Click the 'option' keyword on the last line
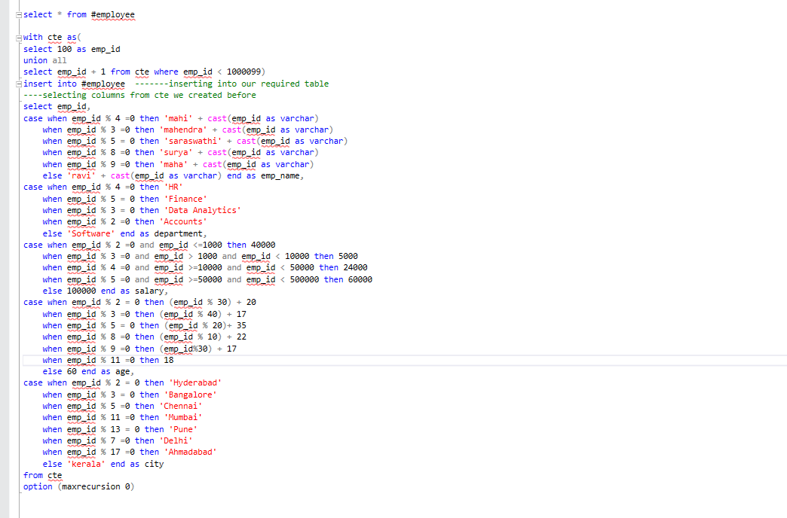The width and height of the screenshot is (787, 518). (38, 486)
